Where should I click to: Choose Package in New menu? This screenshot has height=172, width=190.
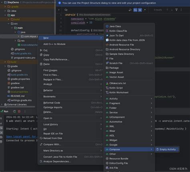coord(129,68)
